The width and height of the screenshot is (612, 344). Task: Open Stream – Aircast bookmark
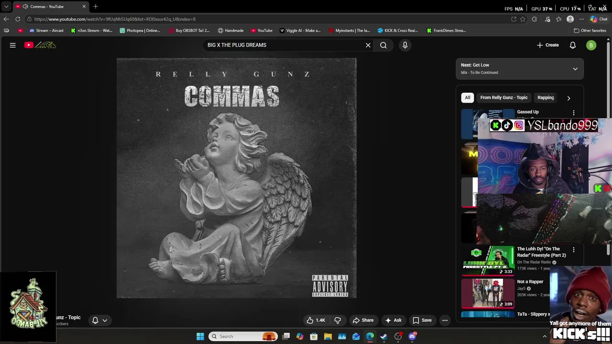click(46, 31)
